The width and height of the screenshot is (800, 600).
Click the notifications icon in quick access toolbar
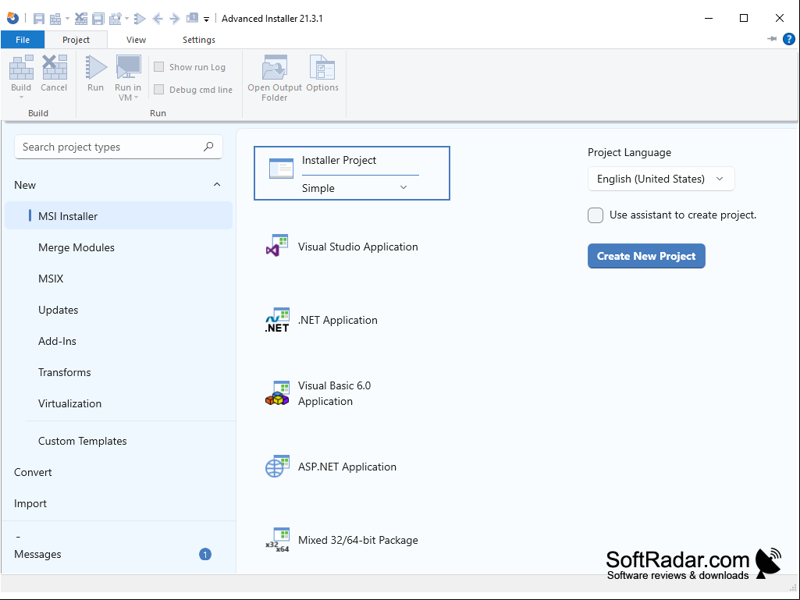pos(192,19)
